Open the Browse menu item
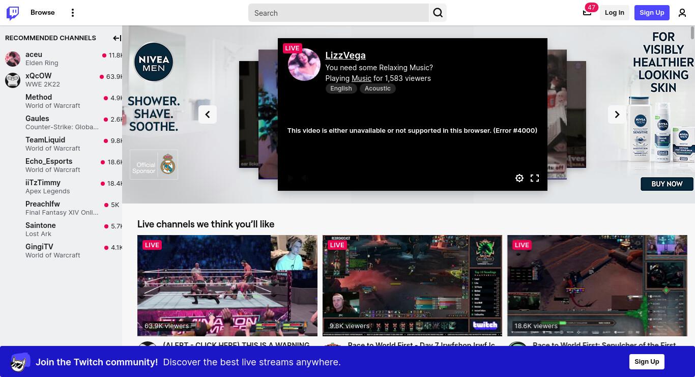This screenshot has width=695, height=377. click(x=43, y=13)
